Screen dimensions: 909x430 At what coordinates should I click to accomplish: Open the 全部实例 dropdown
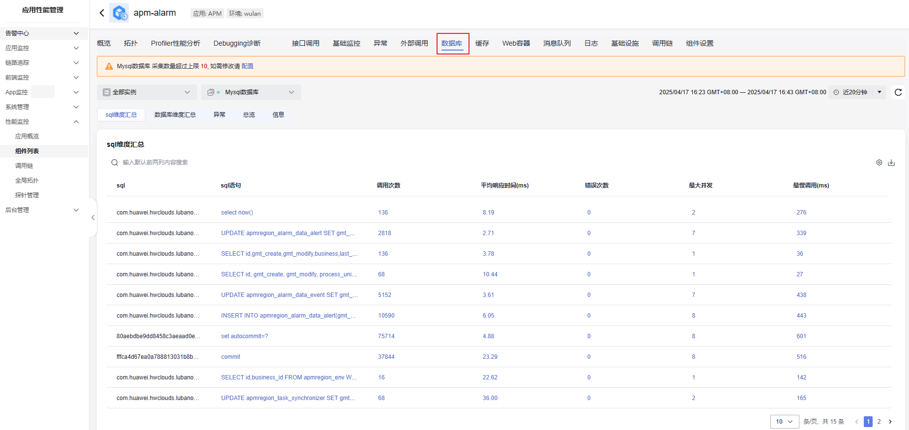[x=147, y=92]
